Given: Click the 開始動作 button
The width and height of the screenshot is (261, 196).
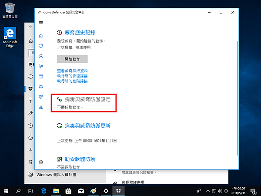Looking at the screenshot, I should click(x=72, y=59).
